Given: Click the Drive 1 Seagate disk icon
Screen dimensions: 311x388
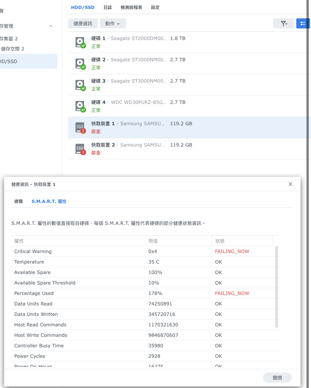Looking at the screenshot, I should pyautogui.click(x=80, y=42).
